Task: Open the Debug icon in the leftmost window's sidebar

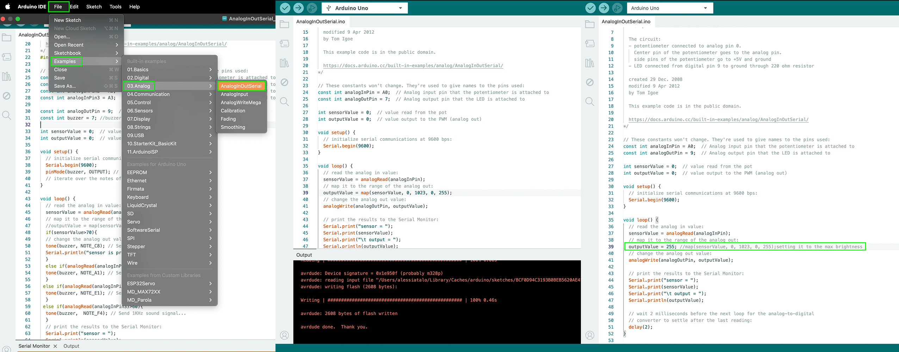Action: 7,96
